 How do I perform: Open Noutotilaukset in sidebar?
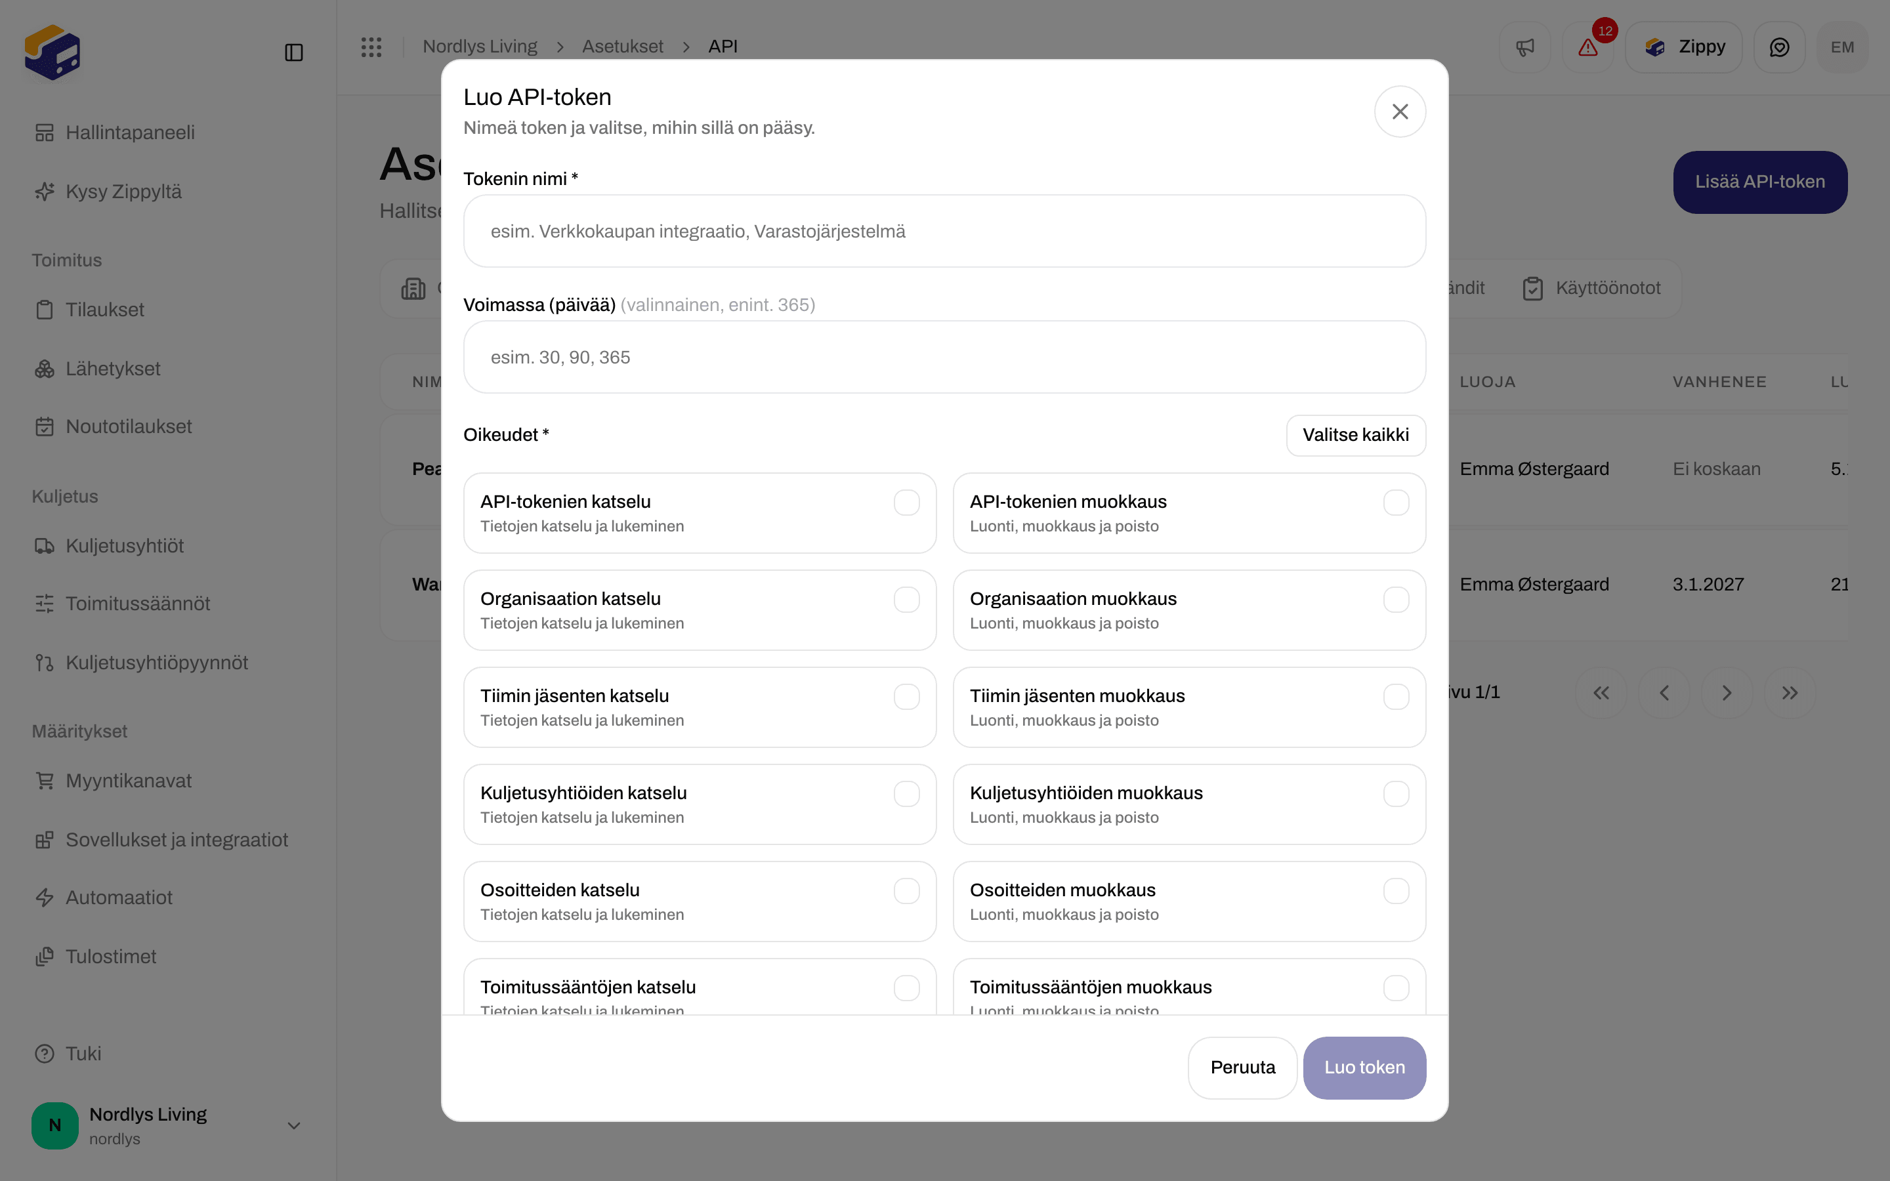point(114,426)
